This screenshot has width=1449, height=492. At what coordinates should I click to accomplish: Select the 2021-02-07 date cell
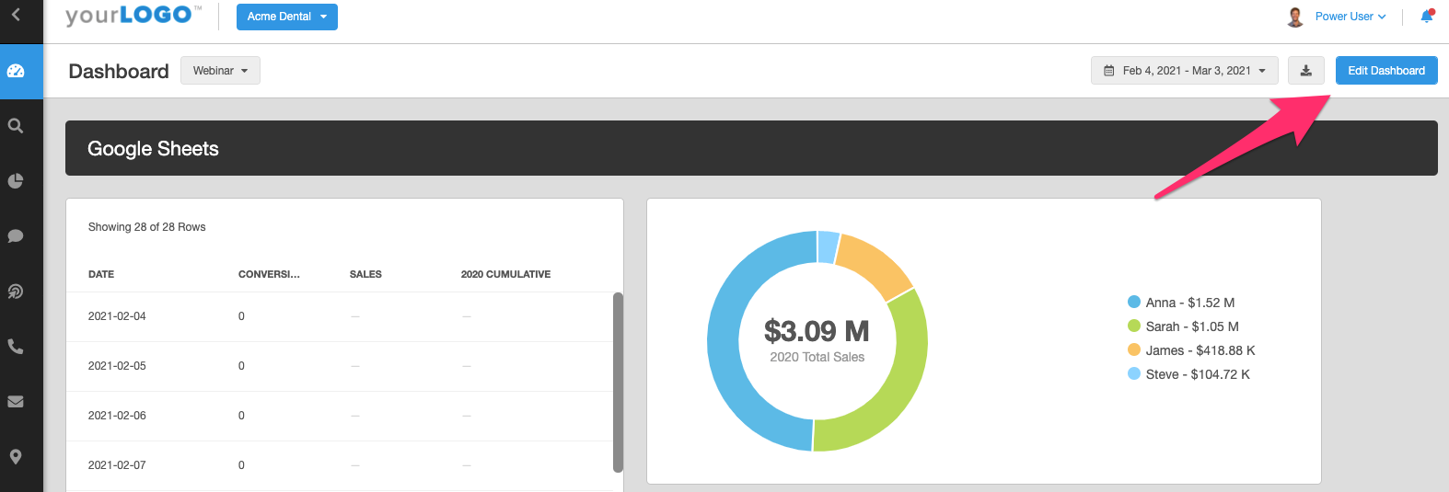tap(117, 465)
